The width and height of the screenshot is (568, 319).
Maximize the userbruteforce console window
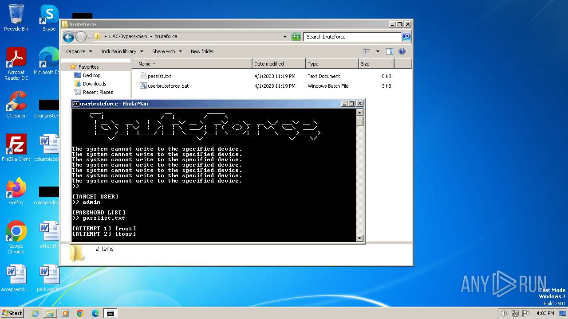[x=352, y=104]
